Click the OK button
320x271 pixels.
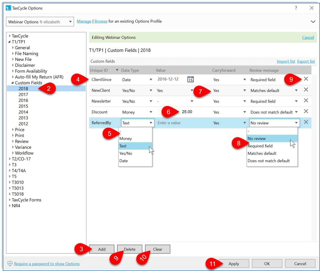pos(267,264)
